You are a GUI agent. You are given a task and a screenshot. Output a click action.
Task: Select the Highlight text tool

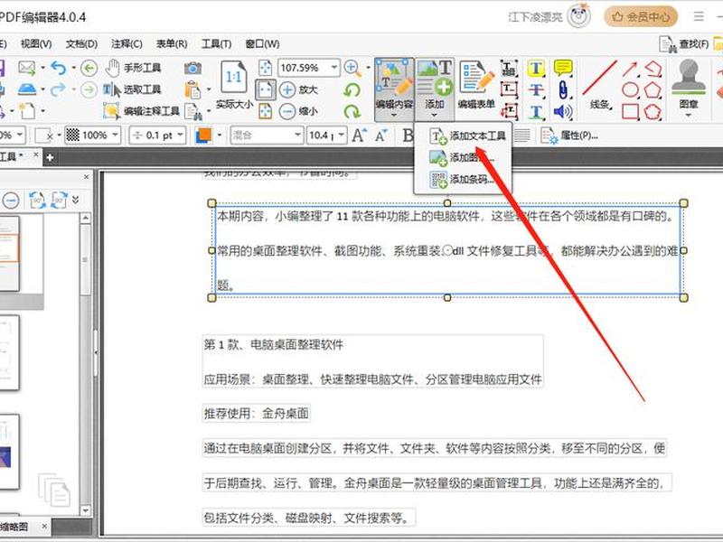tap(536, 69)
